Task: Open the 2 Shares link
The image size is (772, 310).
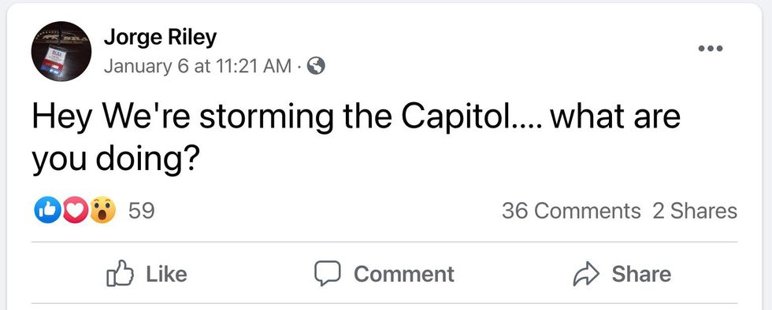Action: point(695,211)
